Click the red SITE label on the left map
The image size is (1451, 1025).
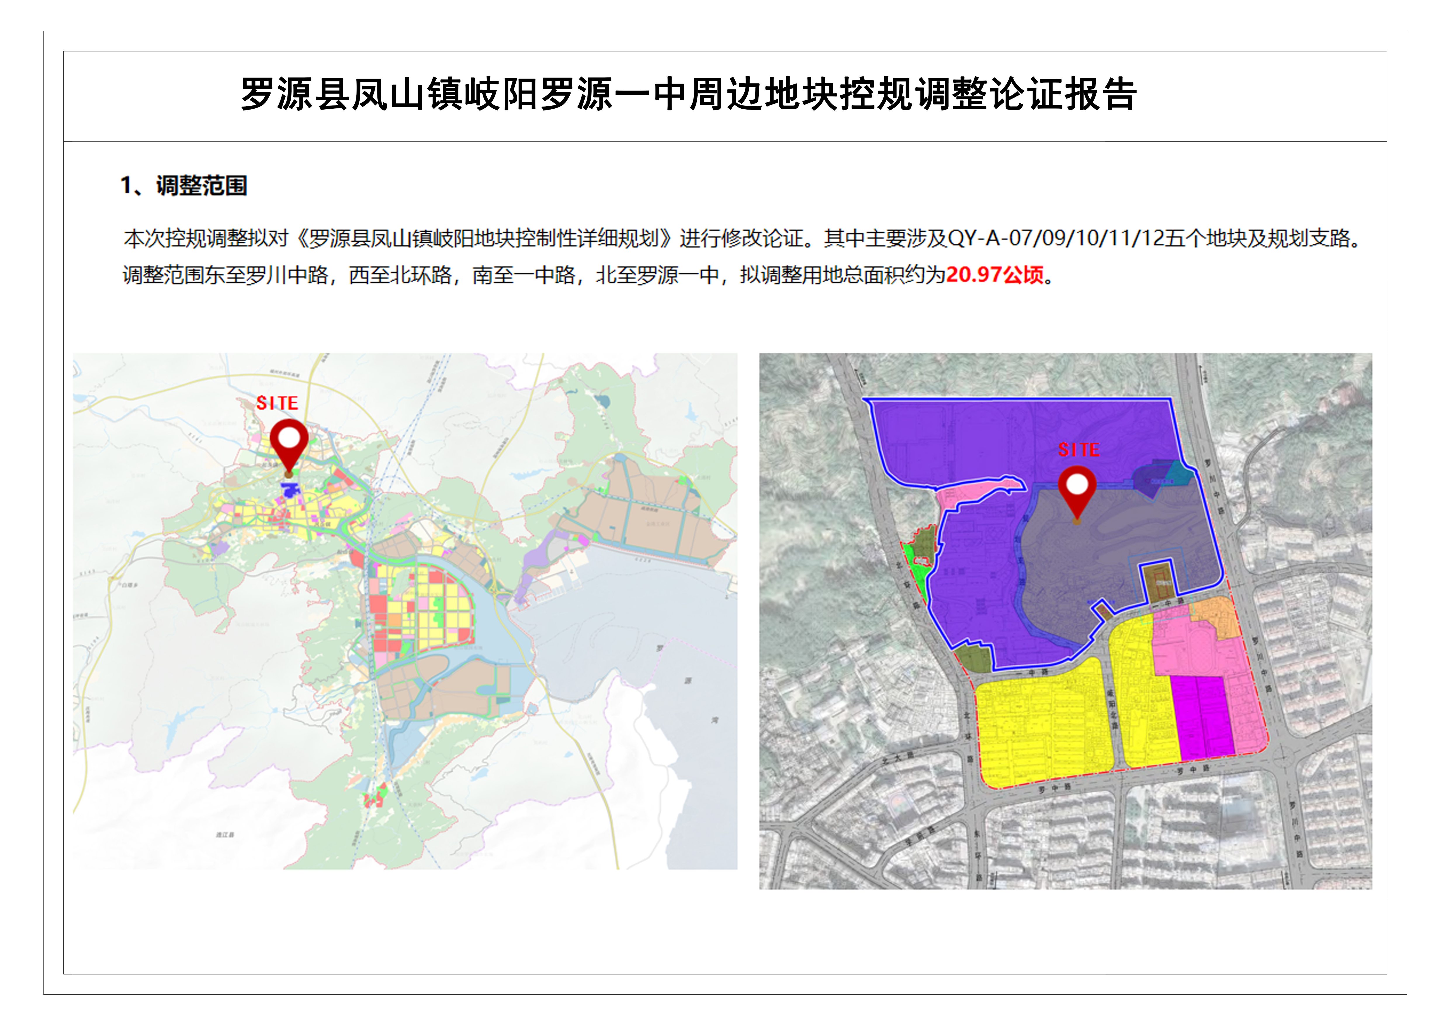277,403
